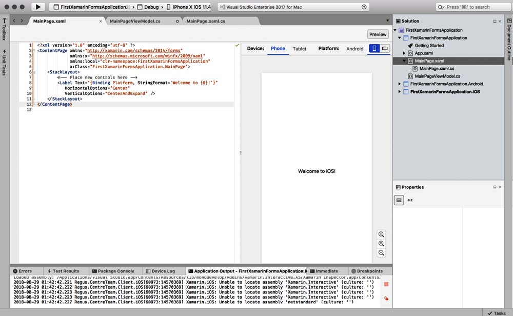Show properties grouped by category
Screen dimensions: 513x316
coord(399,200)
